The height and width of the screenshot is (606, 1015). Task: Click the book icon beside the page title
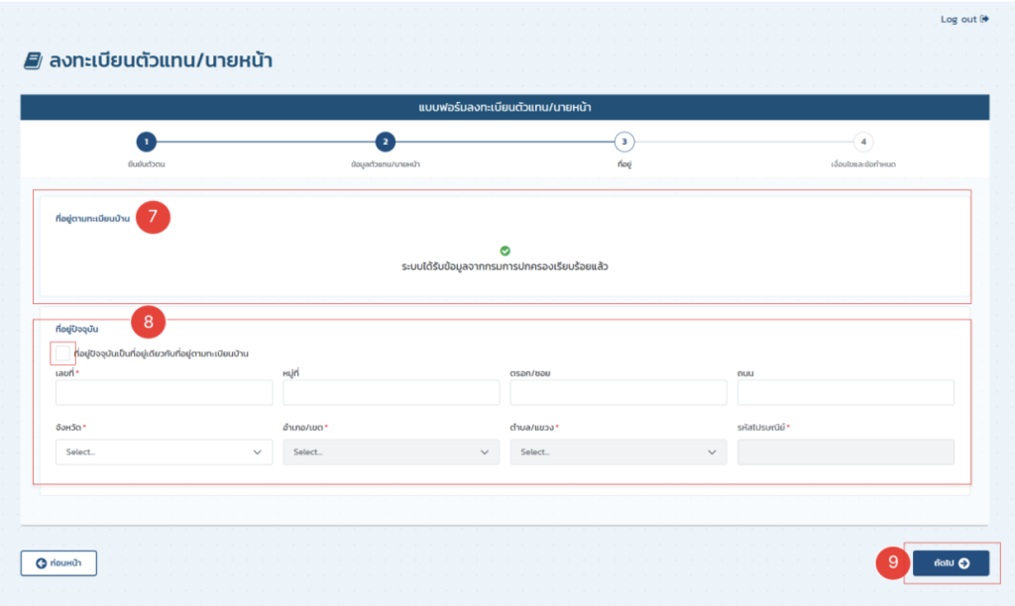pyautogui.click(x=34, y=60)
